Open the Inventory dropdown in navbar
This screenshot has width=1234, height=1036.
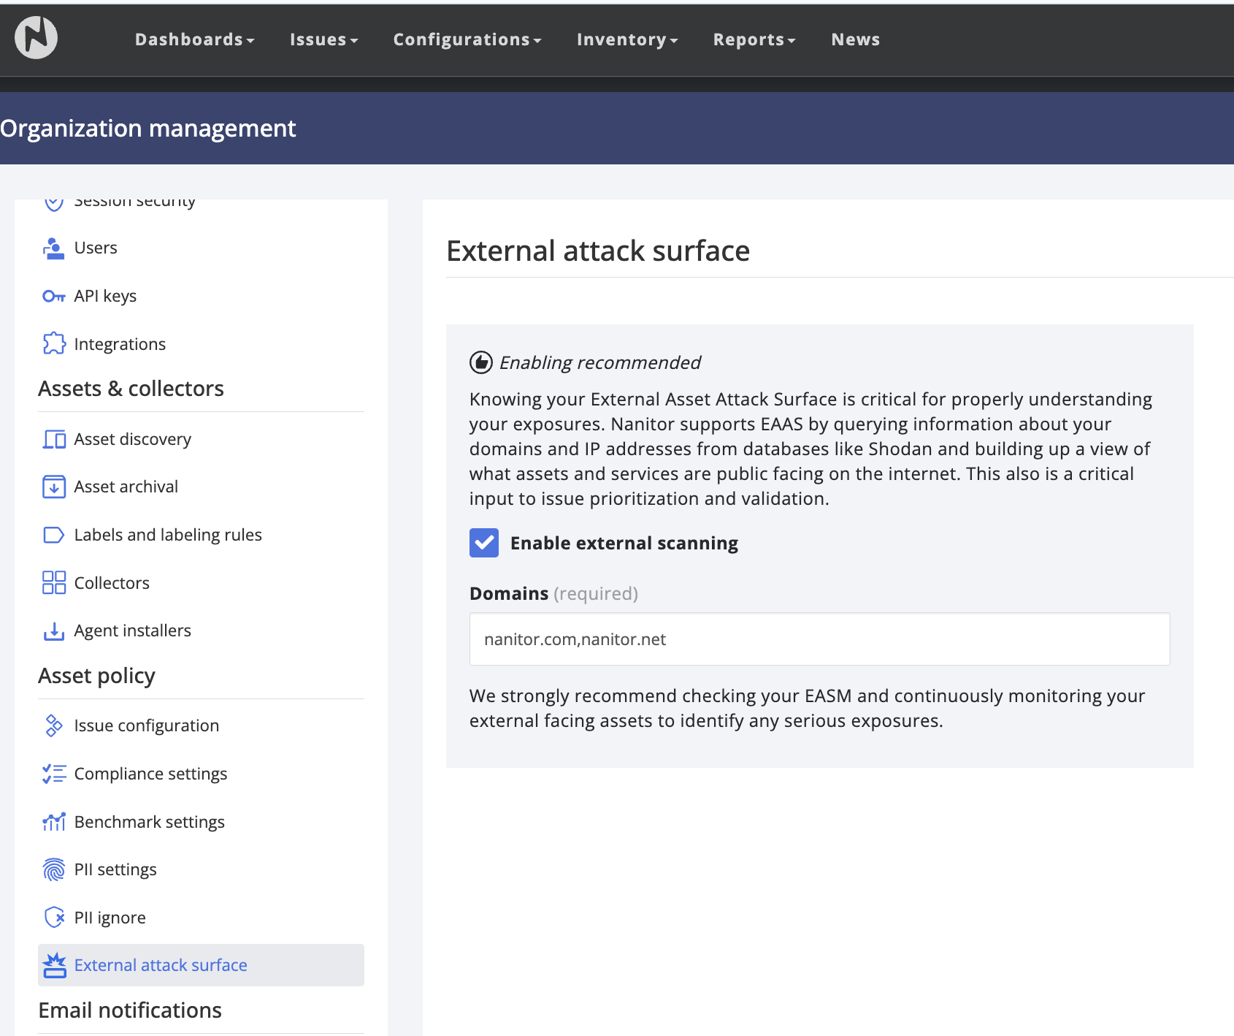click(x=627, y=39)
